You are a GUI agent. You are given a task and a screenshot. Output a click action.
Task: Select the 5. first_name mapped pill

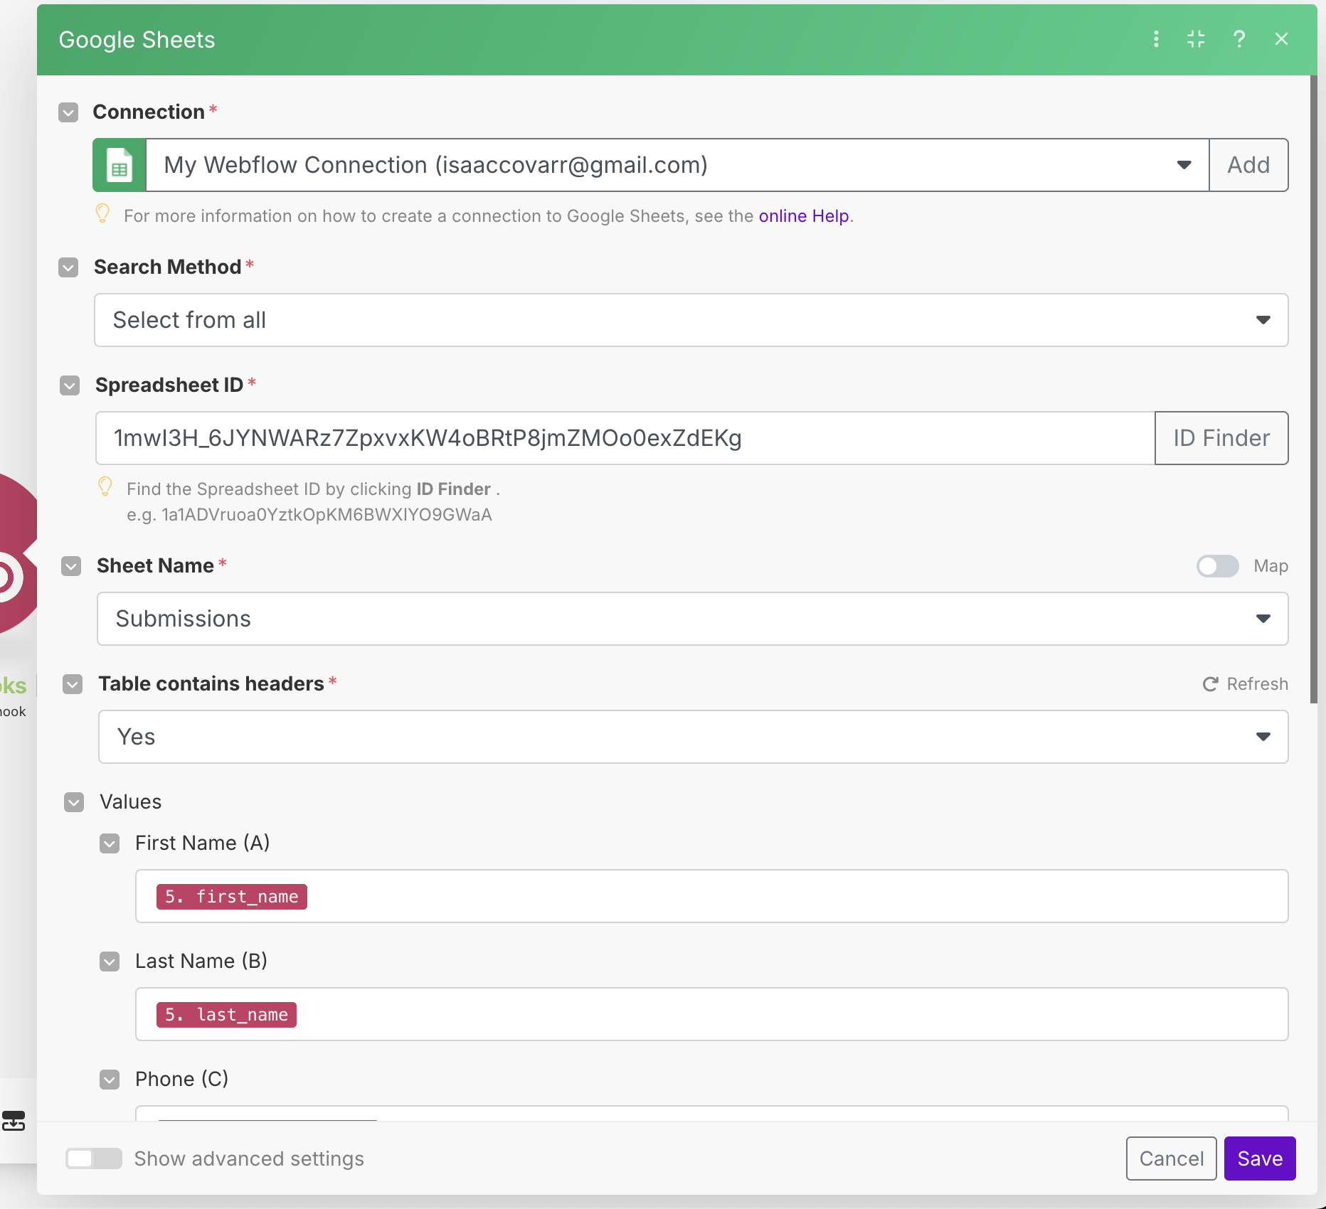pos(232,897)
